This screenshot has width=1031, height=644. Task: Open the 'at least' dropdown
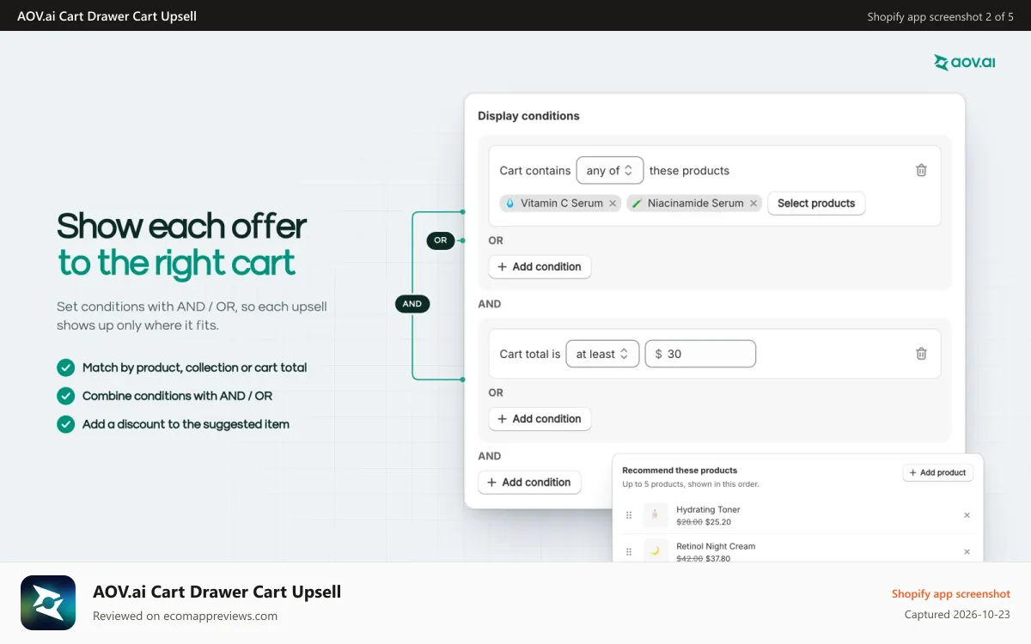point(602,354)
